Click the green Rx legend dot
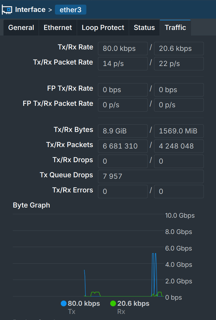The width and height of the screenshot is (216, 320). (113, 304)
